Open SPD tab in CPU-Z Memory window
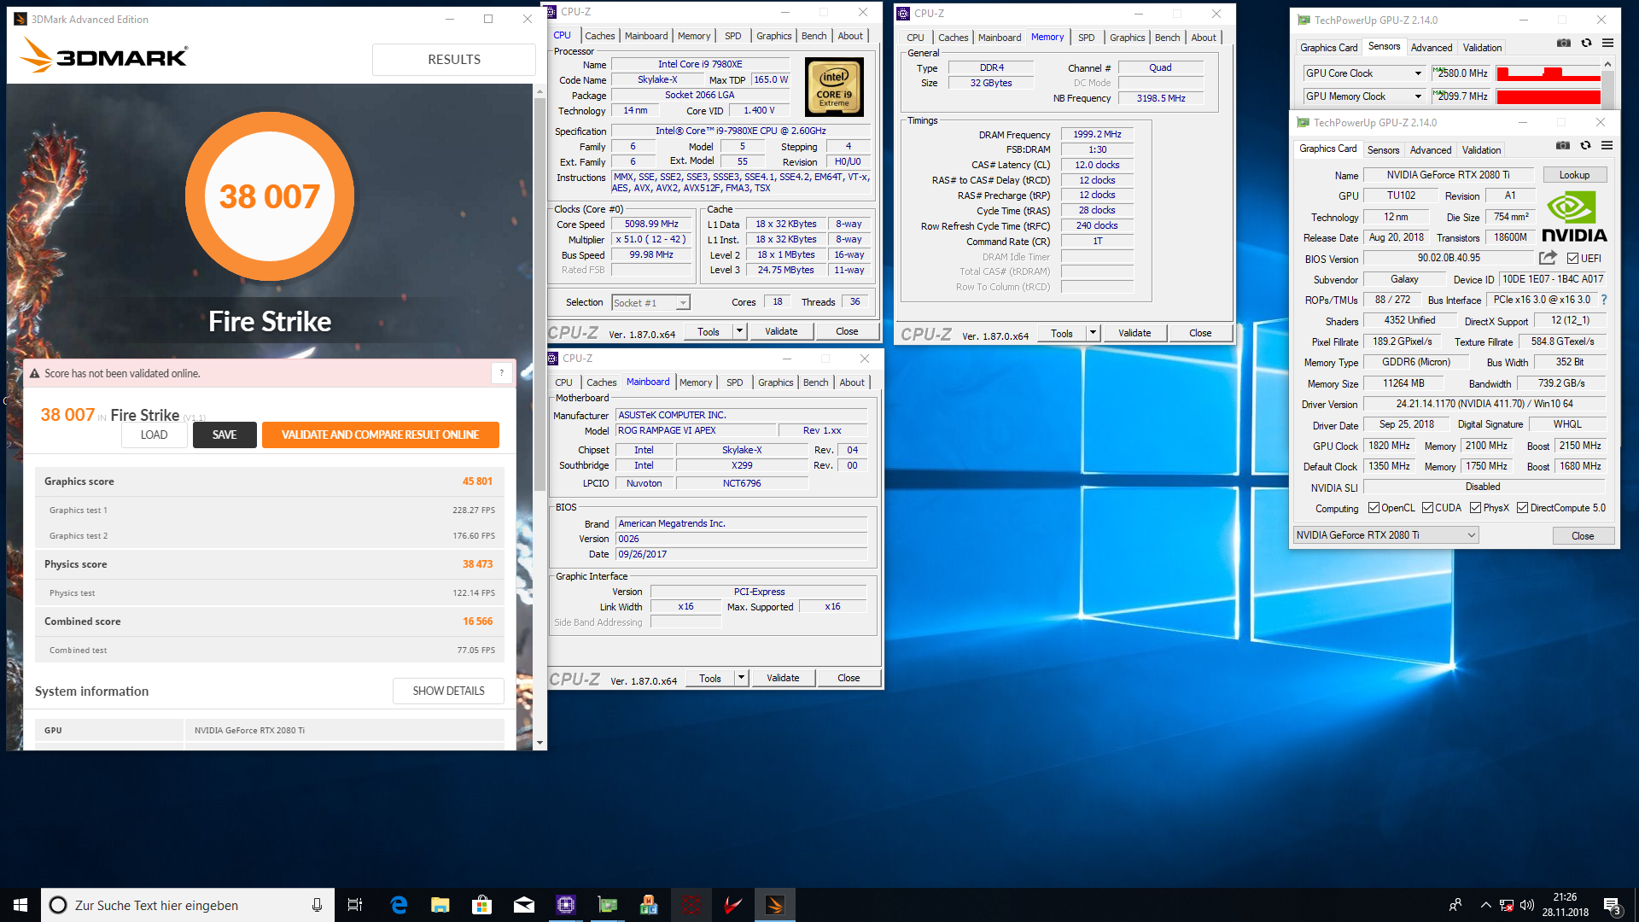This screenshot has height=922, width=1639. click(x=1086, y=38)
